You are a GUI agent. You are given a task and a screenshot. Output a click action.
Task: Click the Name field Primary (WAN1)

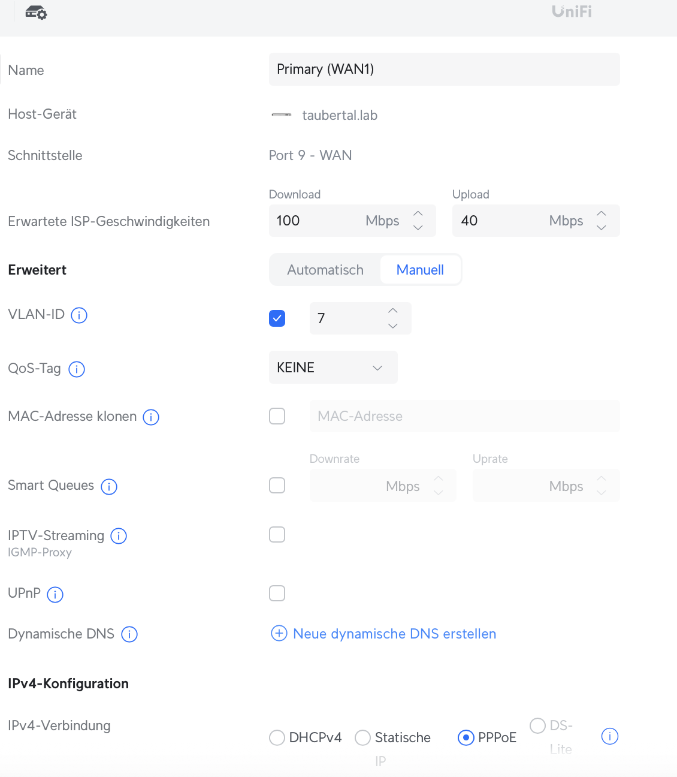pos(444,70)
